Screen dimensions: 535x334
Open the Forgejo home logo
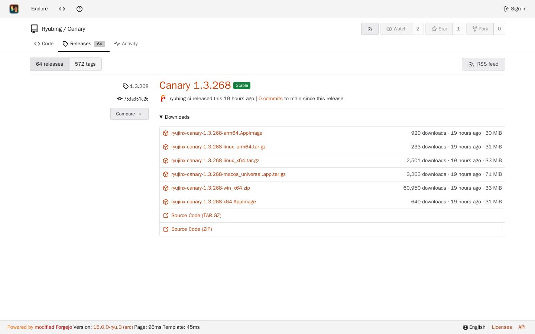tap(14, 9)
